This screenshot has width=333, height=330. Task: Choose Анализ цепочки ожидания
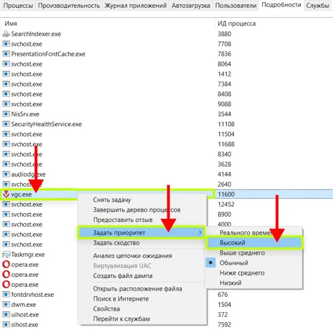click(142, 256)
